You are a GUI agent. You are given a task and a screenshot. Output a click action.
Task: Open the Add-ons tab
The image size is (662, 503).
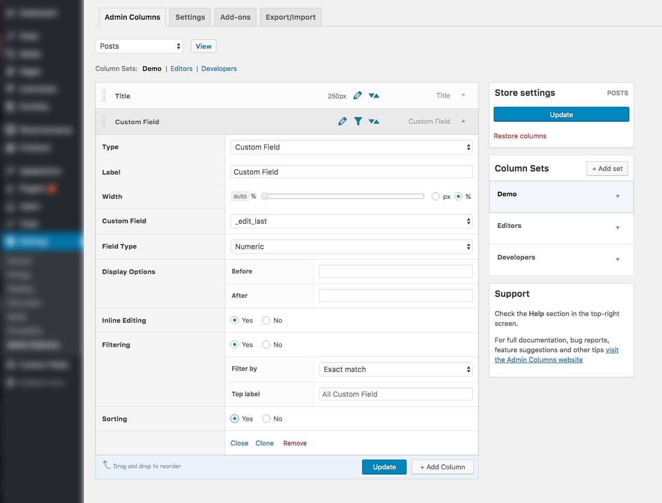pos(235,17)
